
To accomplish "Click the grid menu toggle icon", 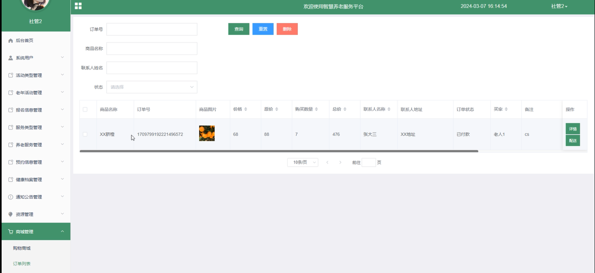I will coord(78,6).
